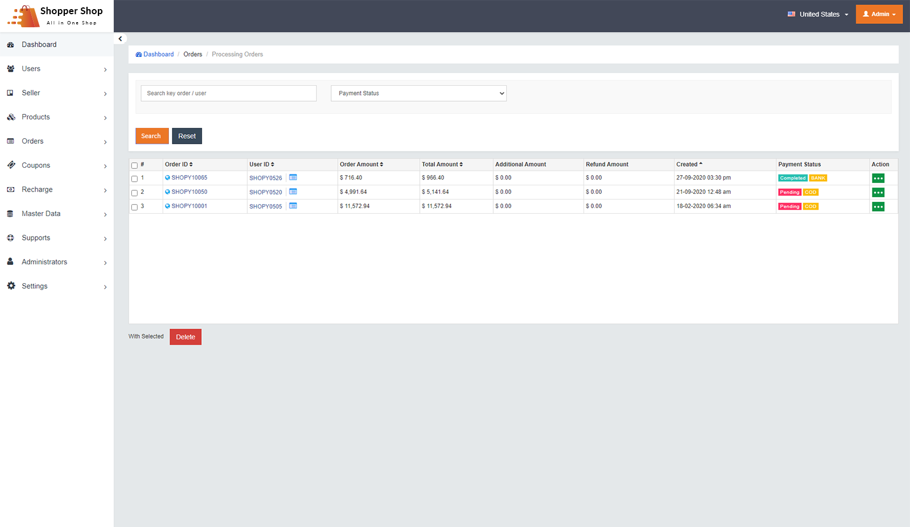The width and height of the screenshot is (910, 527).
Task: Click the Users group icon
Action: click(x=10, y=69)
